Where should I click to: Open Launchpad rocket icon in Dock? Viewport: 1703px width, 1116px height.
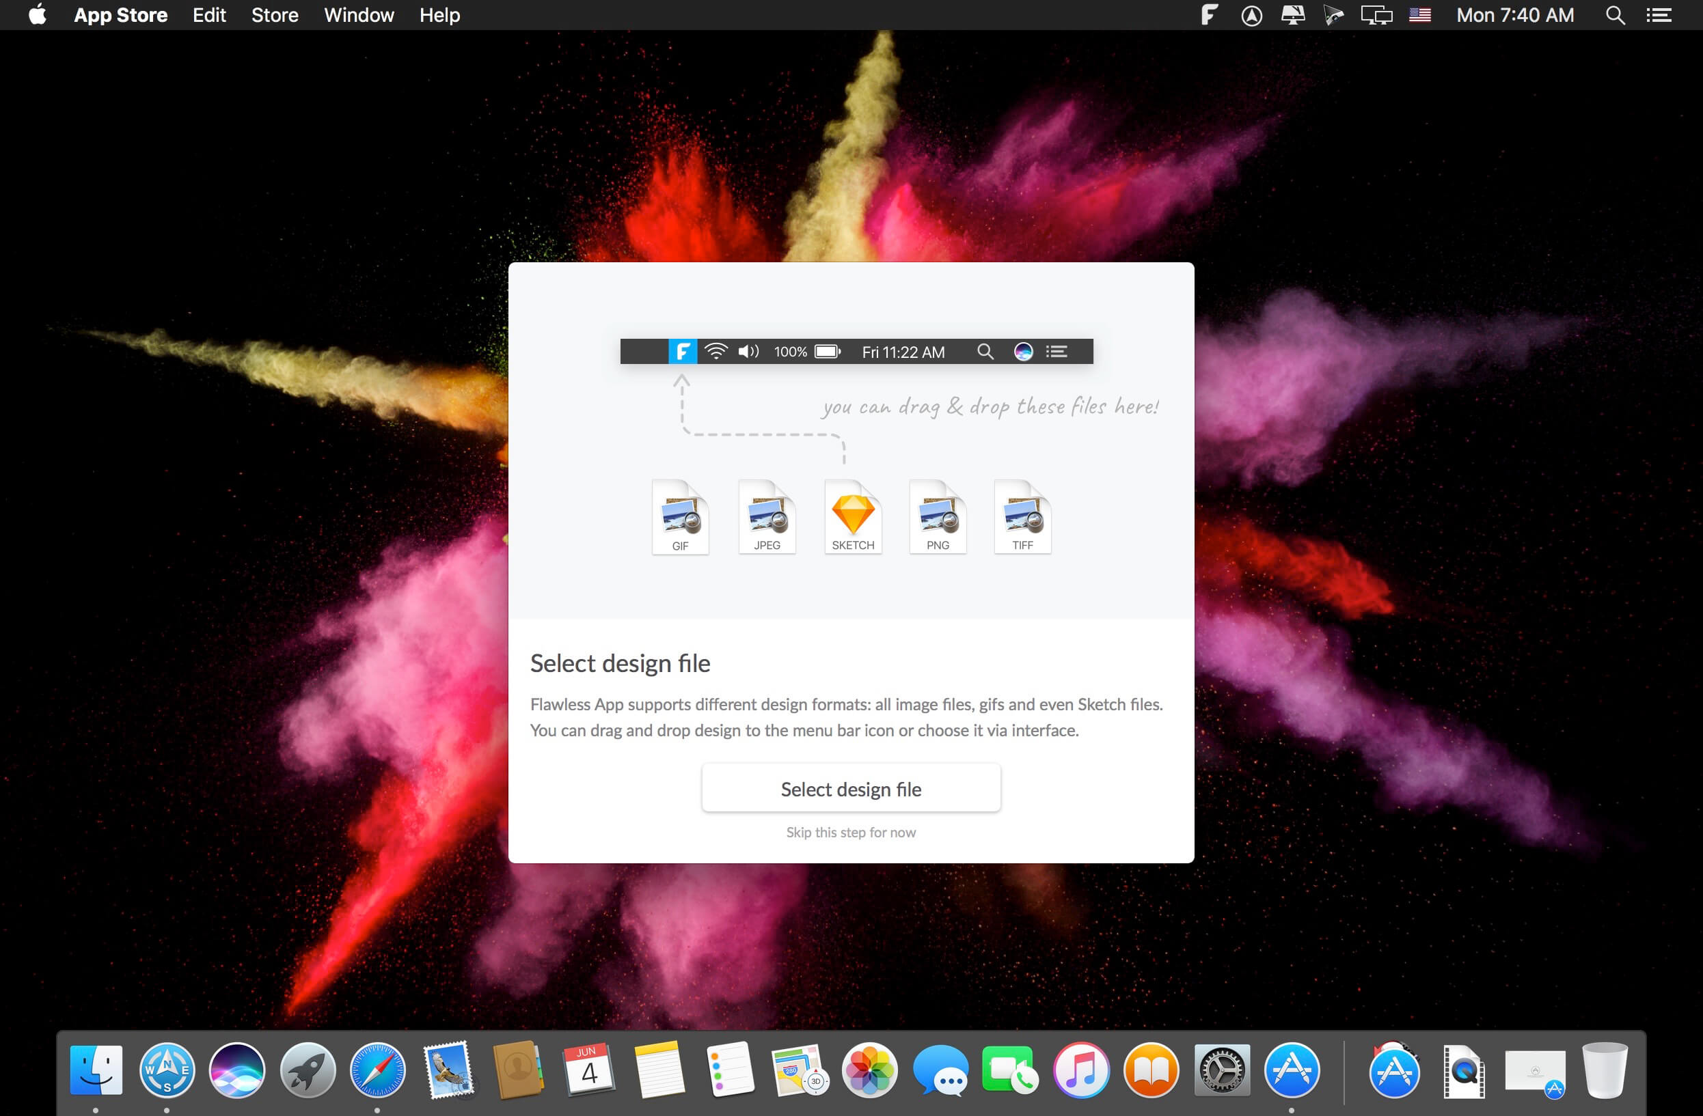308,1070
